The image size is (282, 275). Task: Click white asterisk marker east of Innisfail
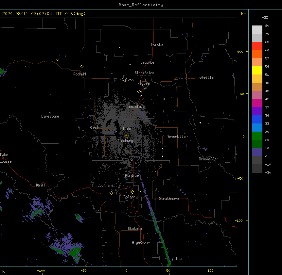pyautogui.click(x=164, y=99)
